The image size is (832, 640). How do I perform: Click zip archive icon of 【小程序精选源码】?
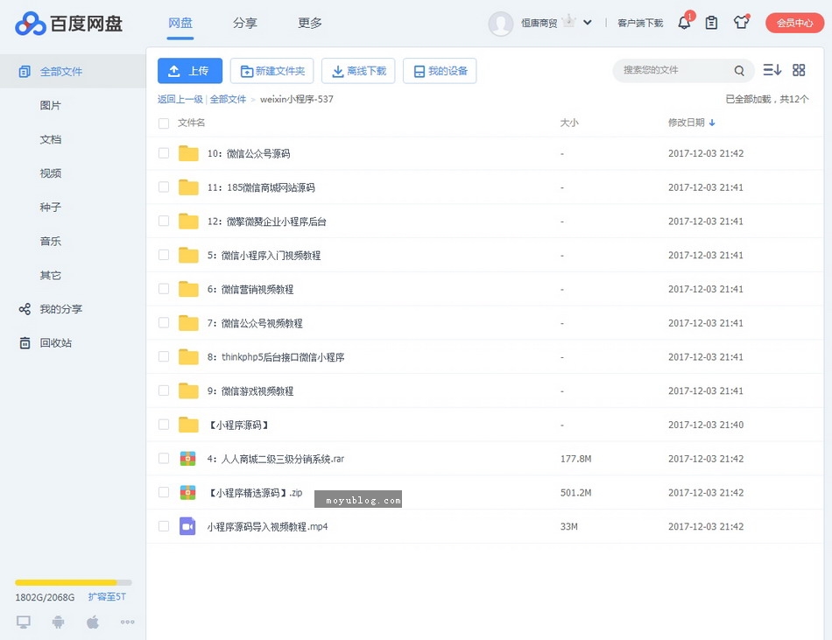[x=187, y=493]
